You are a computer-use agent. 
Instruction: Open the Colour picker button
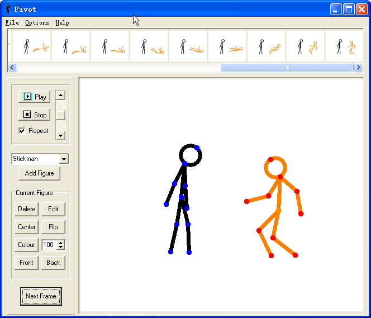(x=26, y=245)
